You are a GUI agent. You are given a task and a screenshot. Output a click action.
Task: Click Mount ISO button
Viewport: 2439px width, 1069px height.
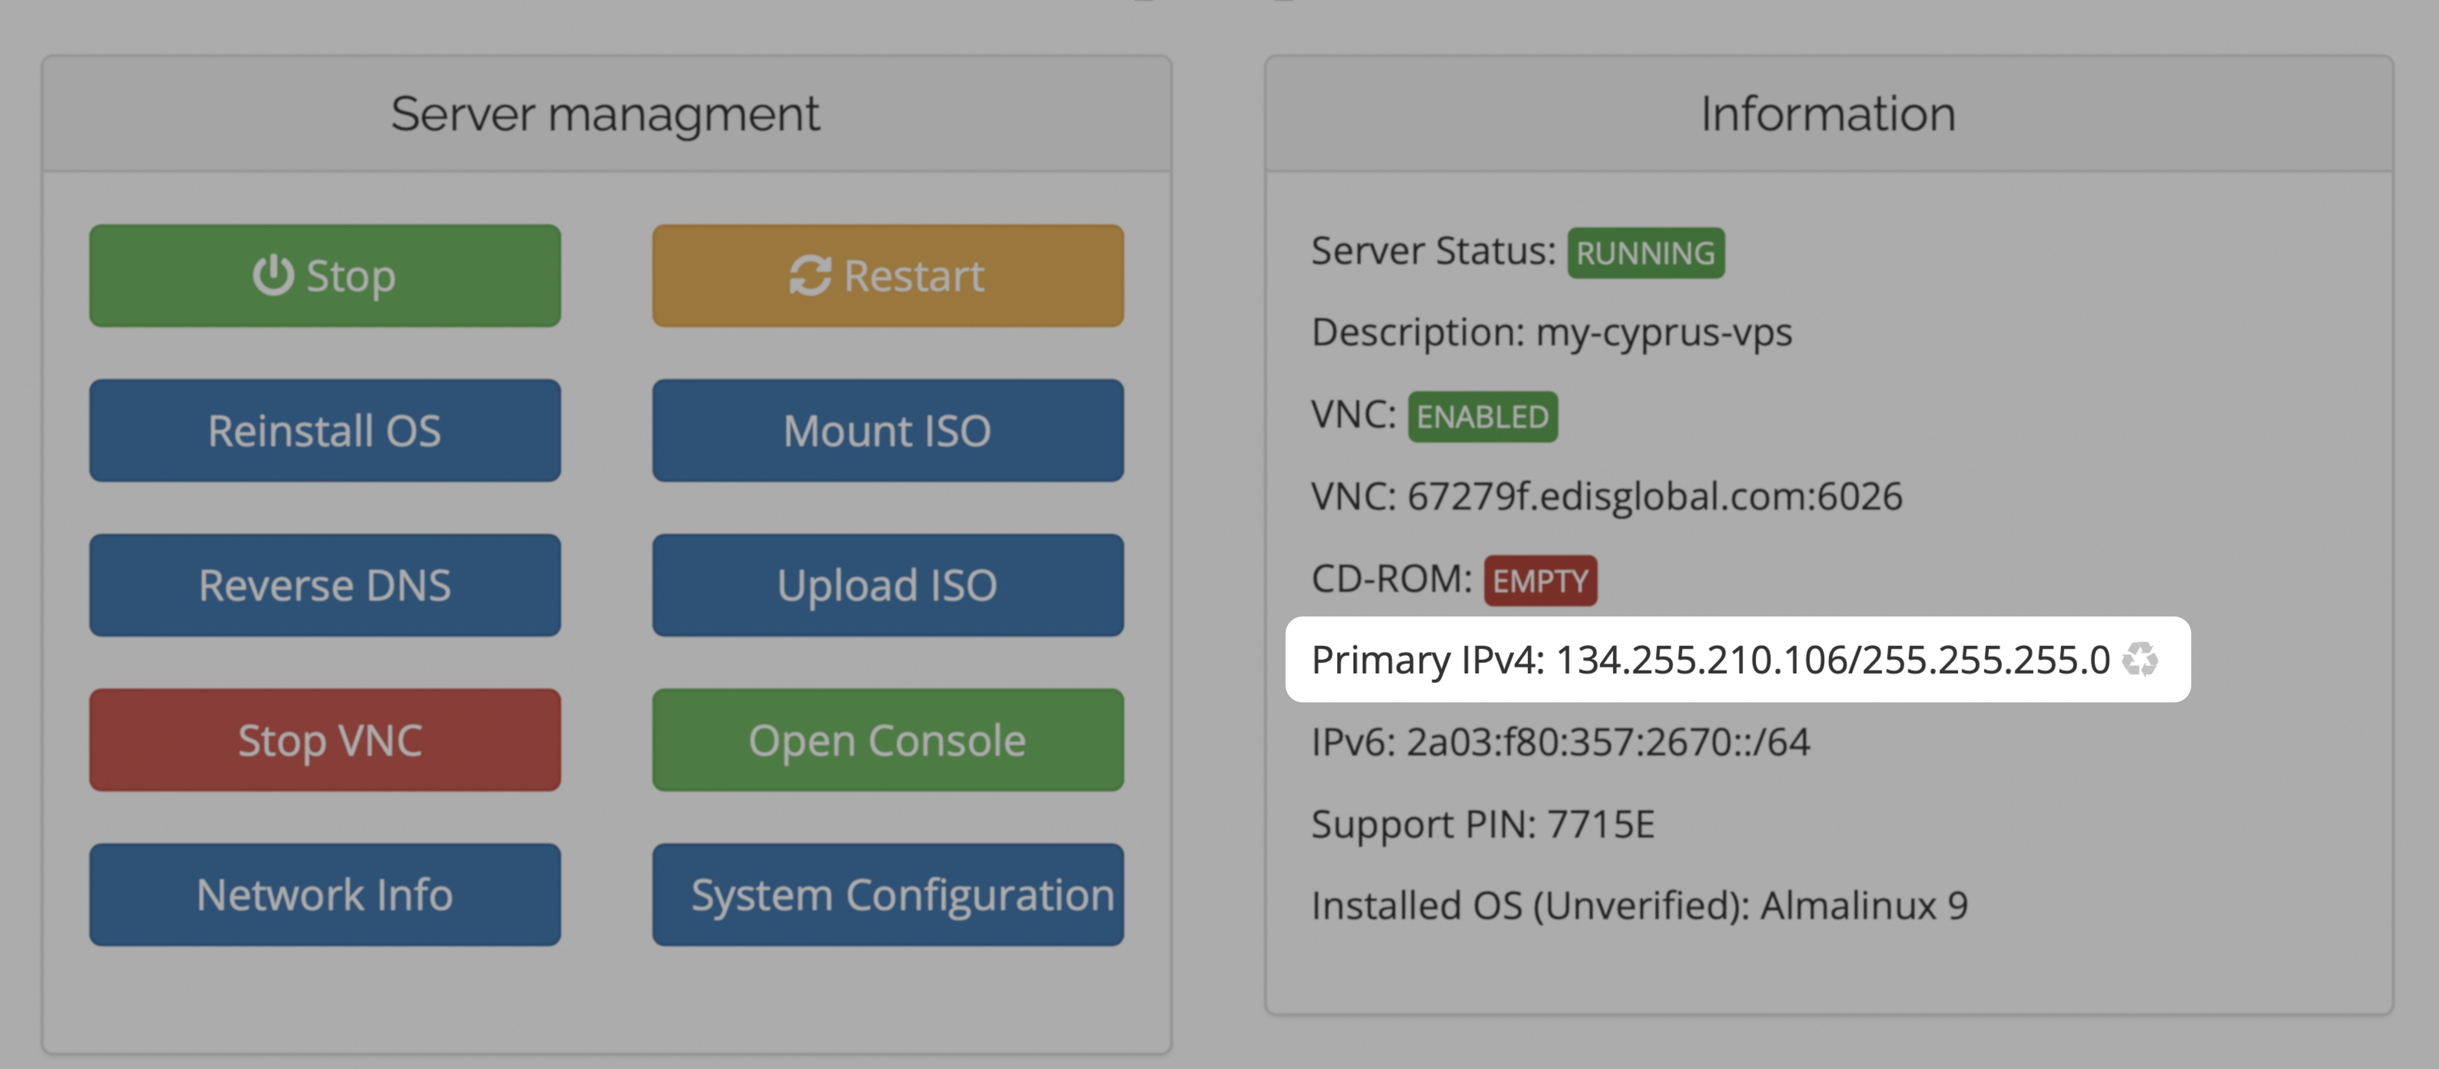[887, 431]
